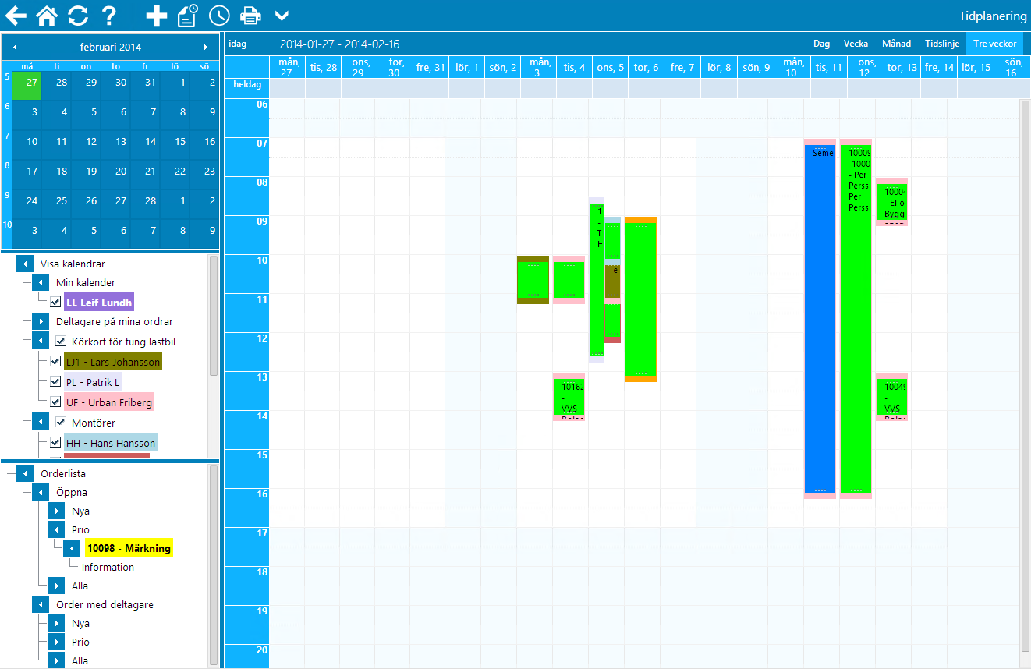Expand Deltagare på mina ordrar node
The image size is (1031, 669).
click(x=41, y=321)
